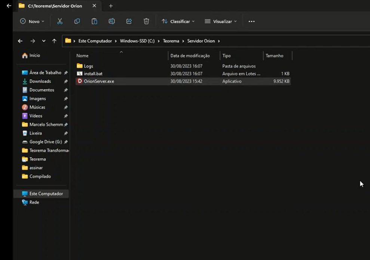Open the three-dot more options menu
Viewport: 370px width, 260px height.
point(251,21)
